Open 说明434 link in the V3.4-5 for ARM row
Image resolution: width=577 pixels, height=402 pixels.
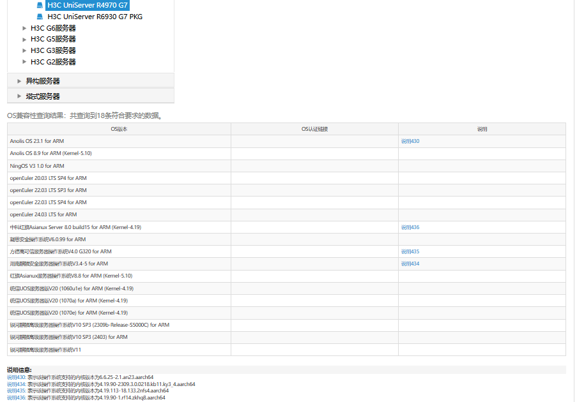410,264
